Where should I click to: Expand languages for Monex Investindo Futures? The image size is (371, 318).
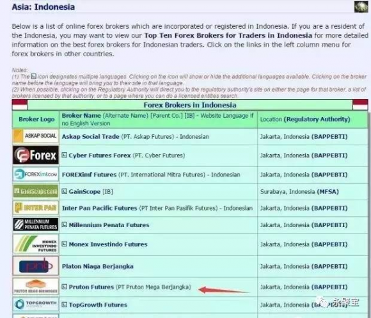(x=65, y=244)
